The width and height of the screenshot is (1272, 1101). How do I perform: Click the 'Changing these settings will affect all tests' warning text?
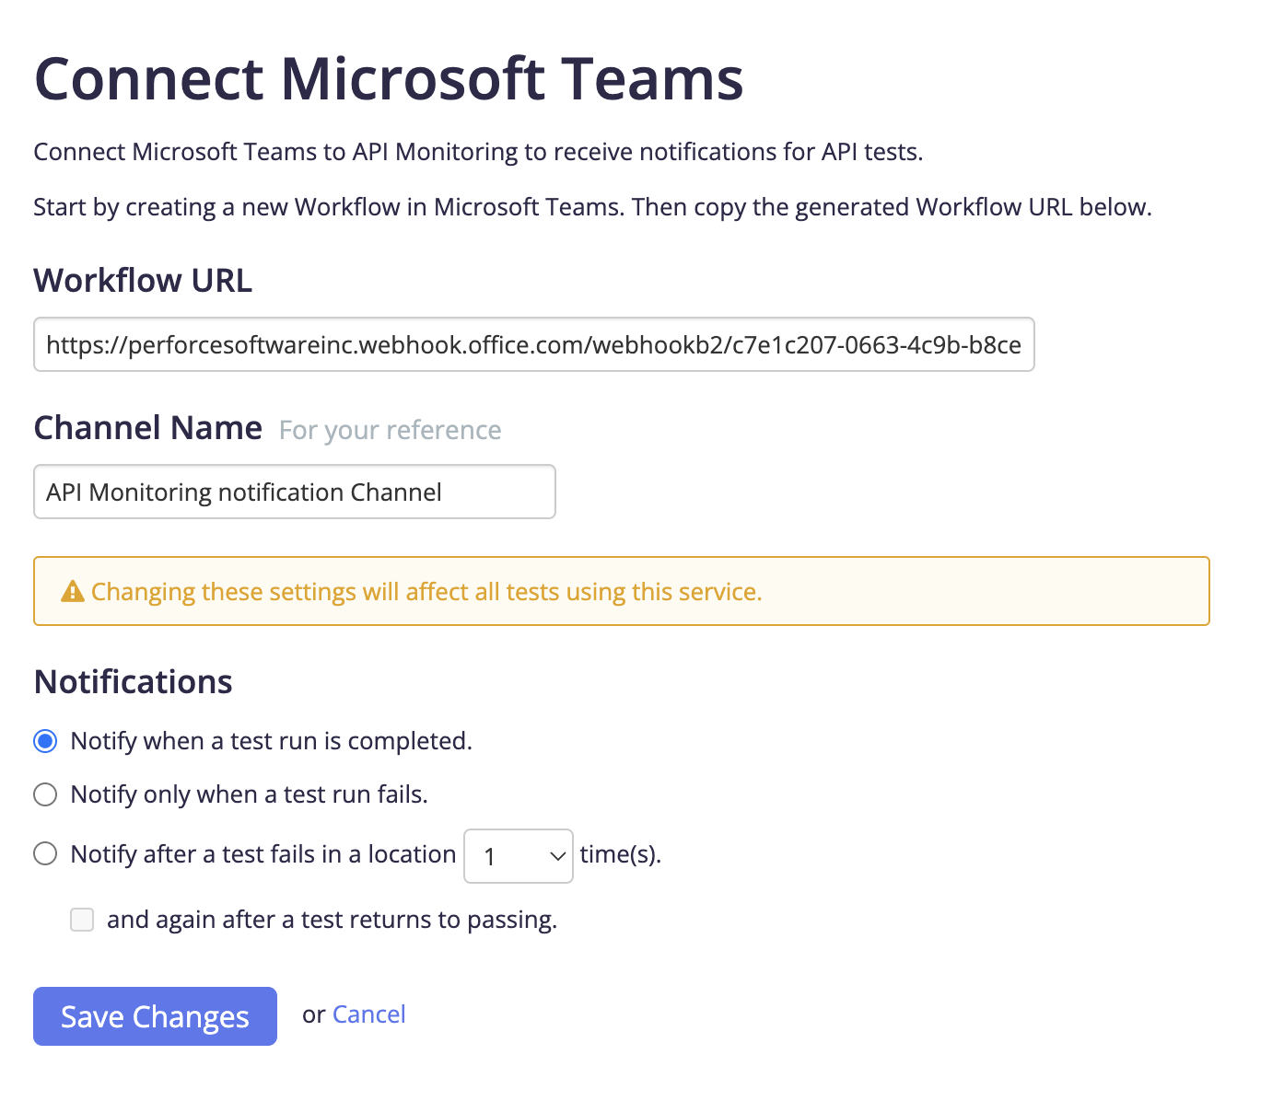(426, 591)
